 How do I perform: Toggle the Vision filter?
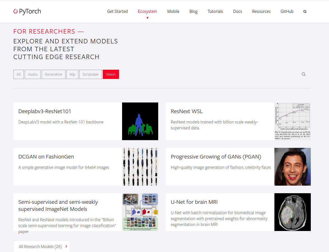111,74
